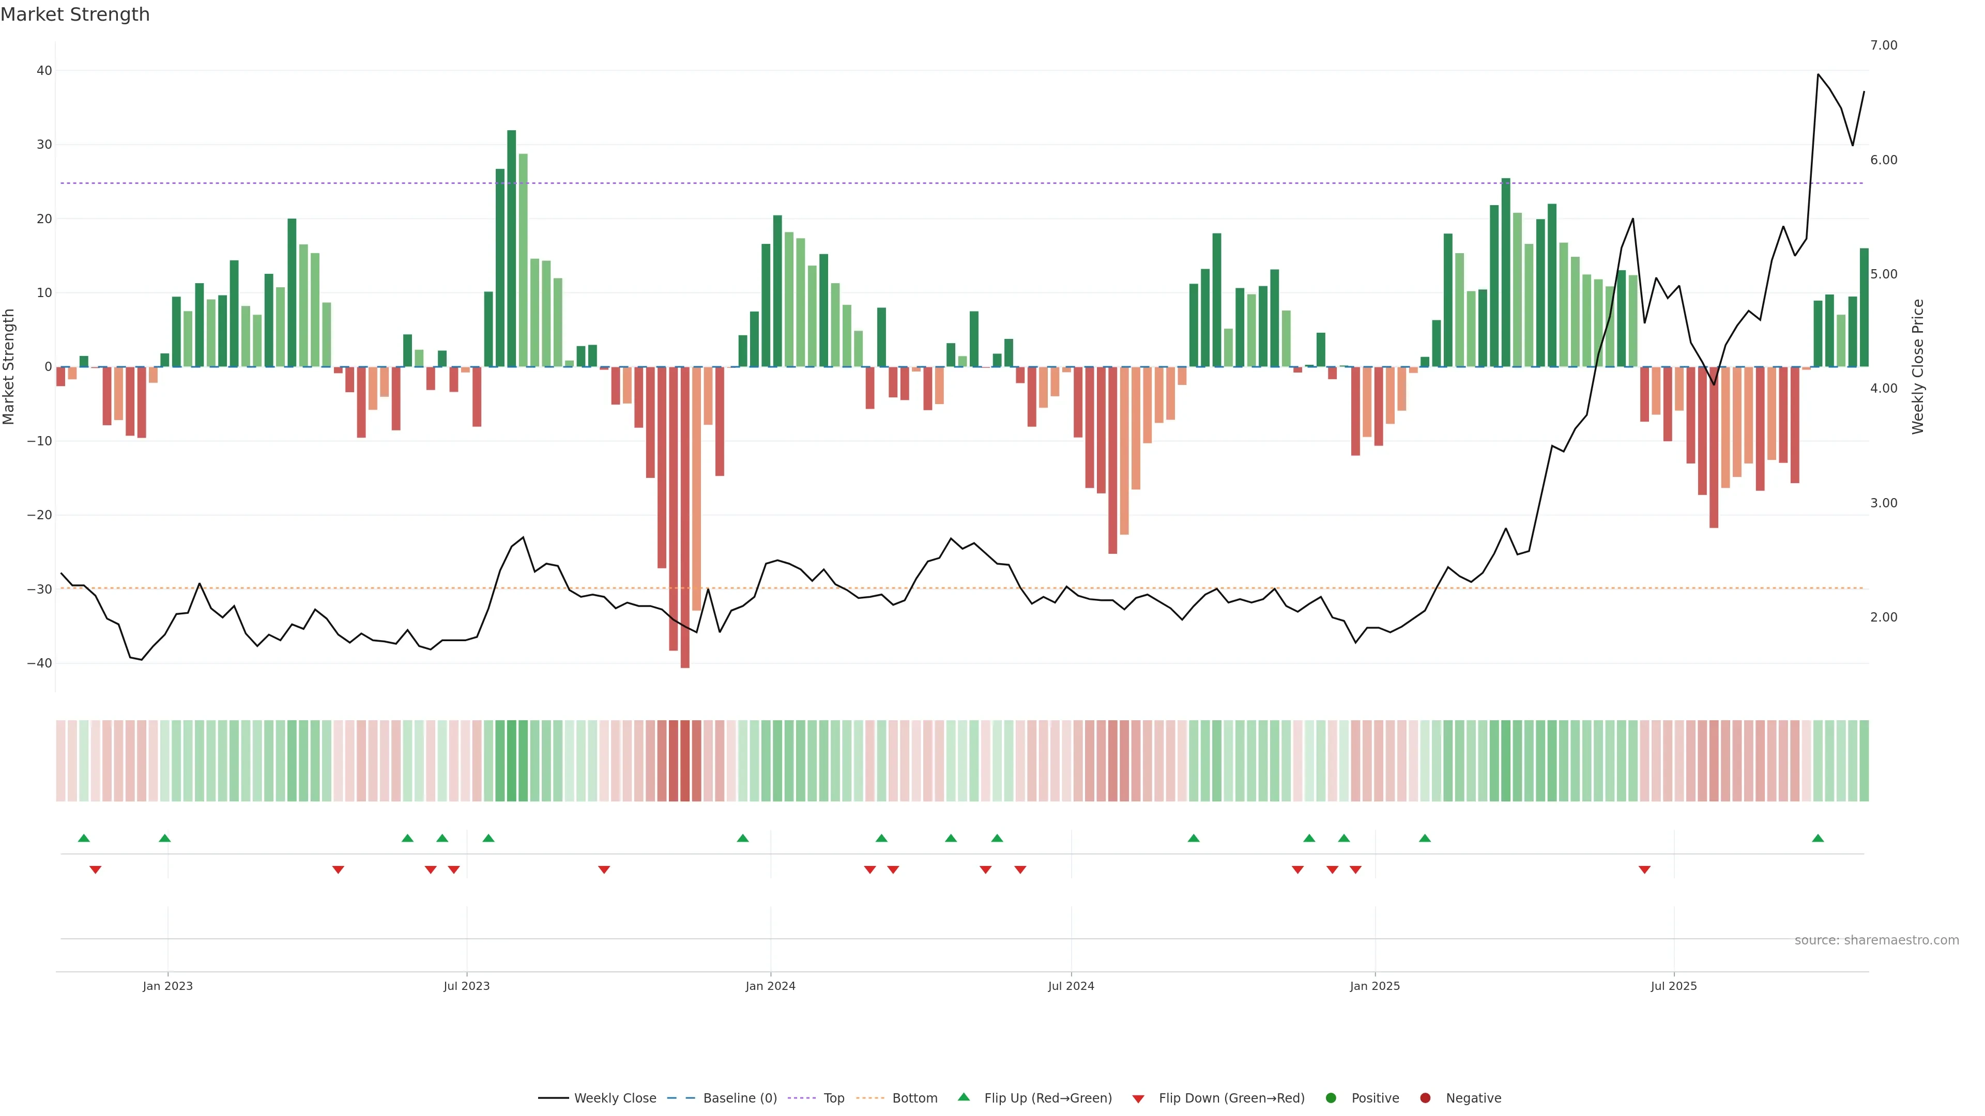Click the Flip Down red triangle legend icon
1985x1116 pixels.
point(1138,1098)
